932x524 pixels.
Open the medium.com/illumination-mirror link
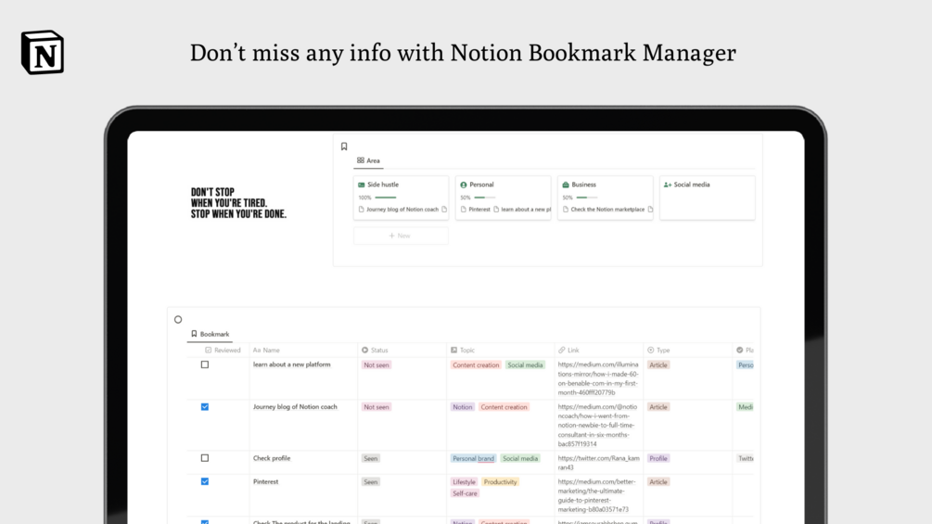coord(598,378)
